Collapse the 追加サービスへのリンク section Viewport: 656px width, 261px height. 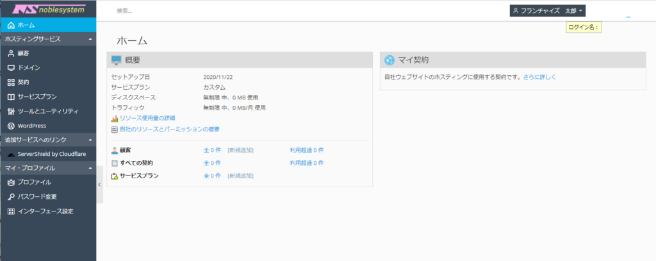point(90,140)
